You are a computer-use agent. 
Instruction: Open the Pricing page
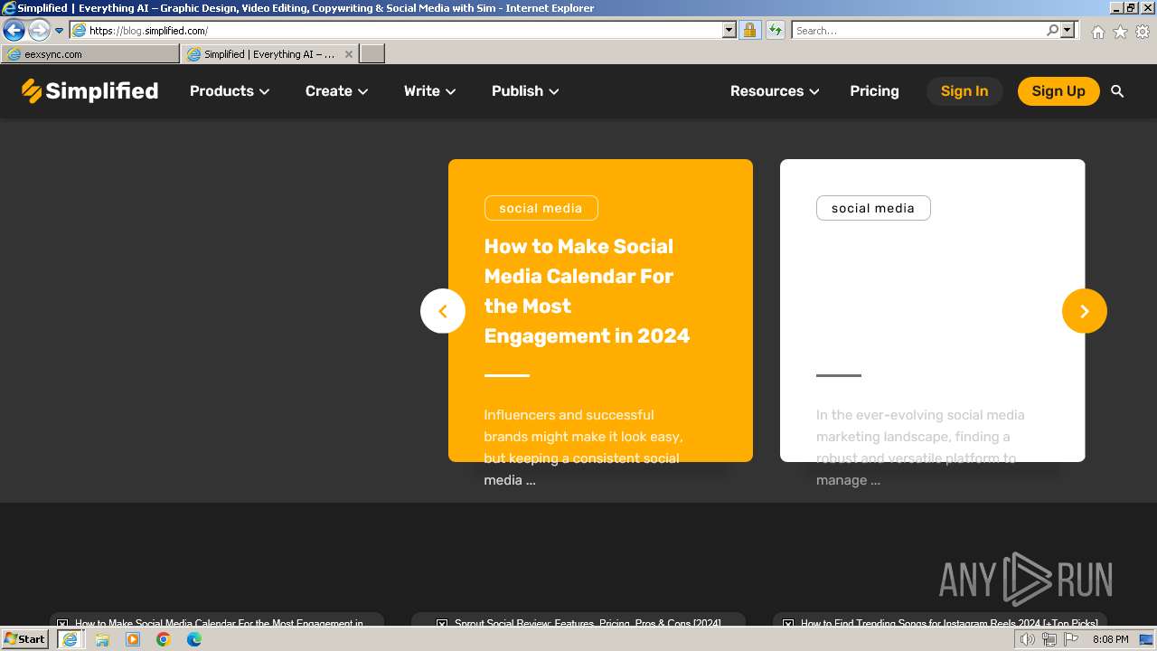874,91
